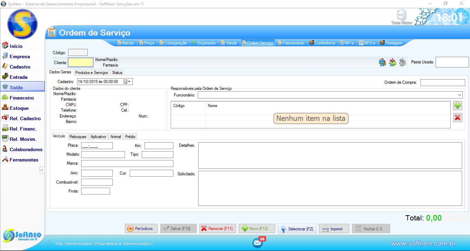Open the Cadastro date picker dropdown
The height and width of the screenshot is (251, 470).
pos(127,82)
